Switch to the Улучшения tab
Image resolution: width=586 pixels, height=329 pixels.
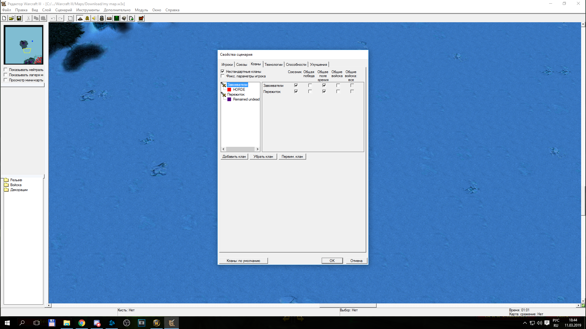pos(318,65)
